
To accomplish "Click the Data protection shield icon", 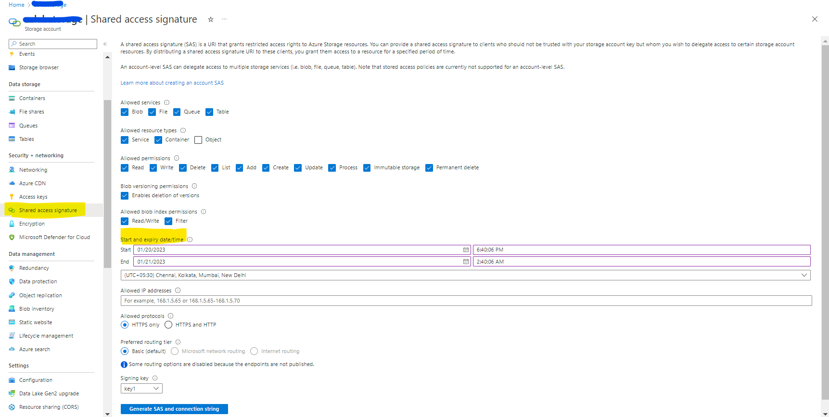I will 12,281.
